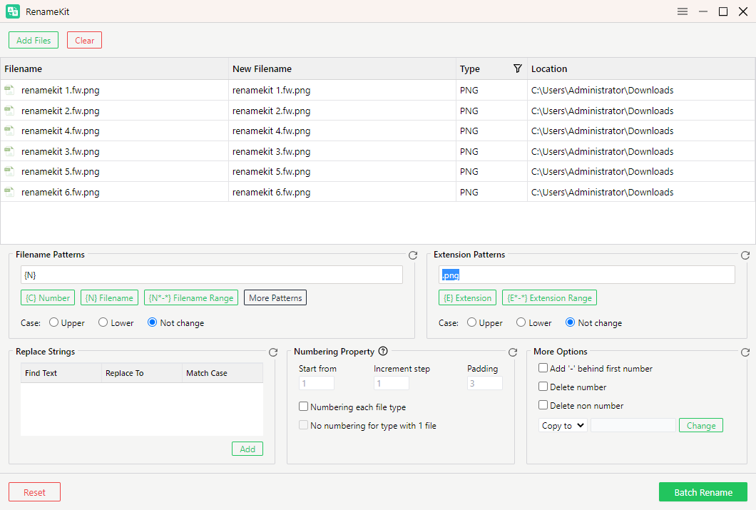Insert {E*-*} Extension Range pattern
Image resolution: width=756 pixels, height=510 pixels.
click(x=550, y=298)
